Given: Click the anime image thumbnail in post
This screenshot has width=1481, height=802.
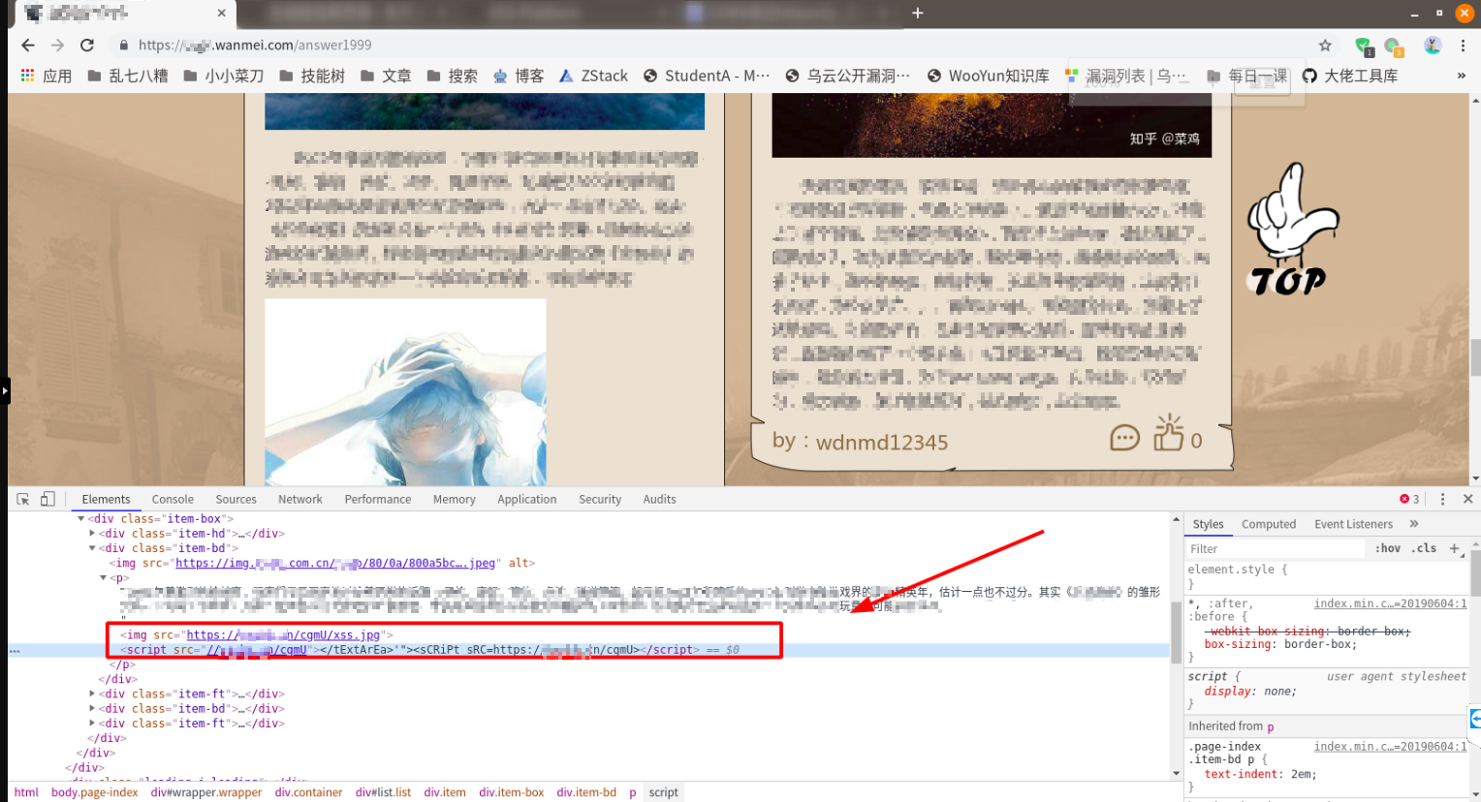Looking at the screenshot, I should tap(405, 392).
